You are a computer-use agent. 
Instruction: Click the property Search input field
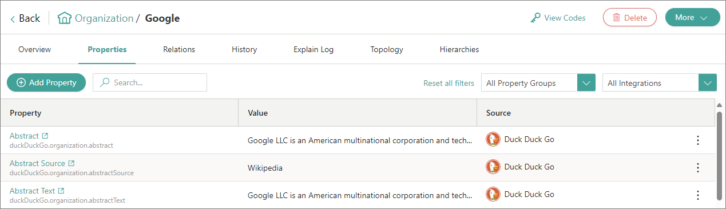point(150,82)
